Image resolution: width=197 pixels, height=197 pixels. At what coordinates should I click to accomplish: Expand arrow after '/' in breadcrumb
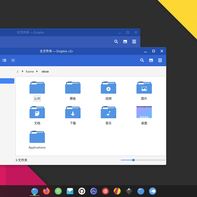click(x=23, y=71)
